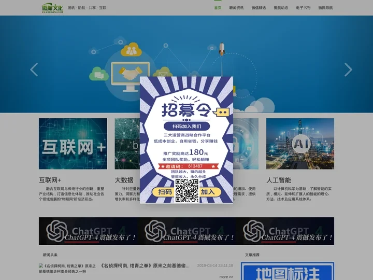The height and width of the screenshot is (280, 373).
Task: Click the 邀请码 613487 red ribbon
Action: 189,166
